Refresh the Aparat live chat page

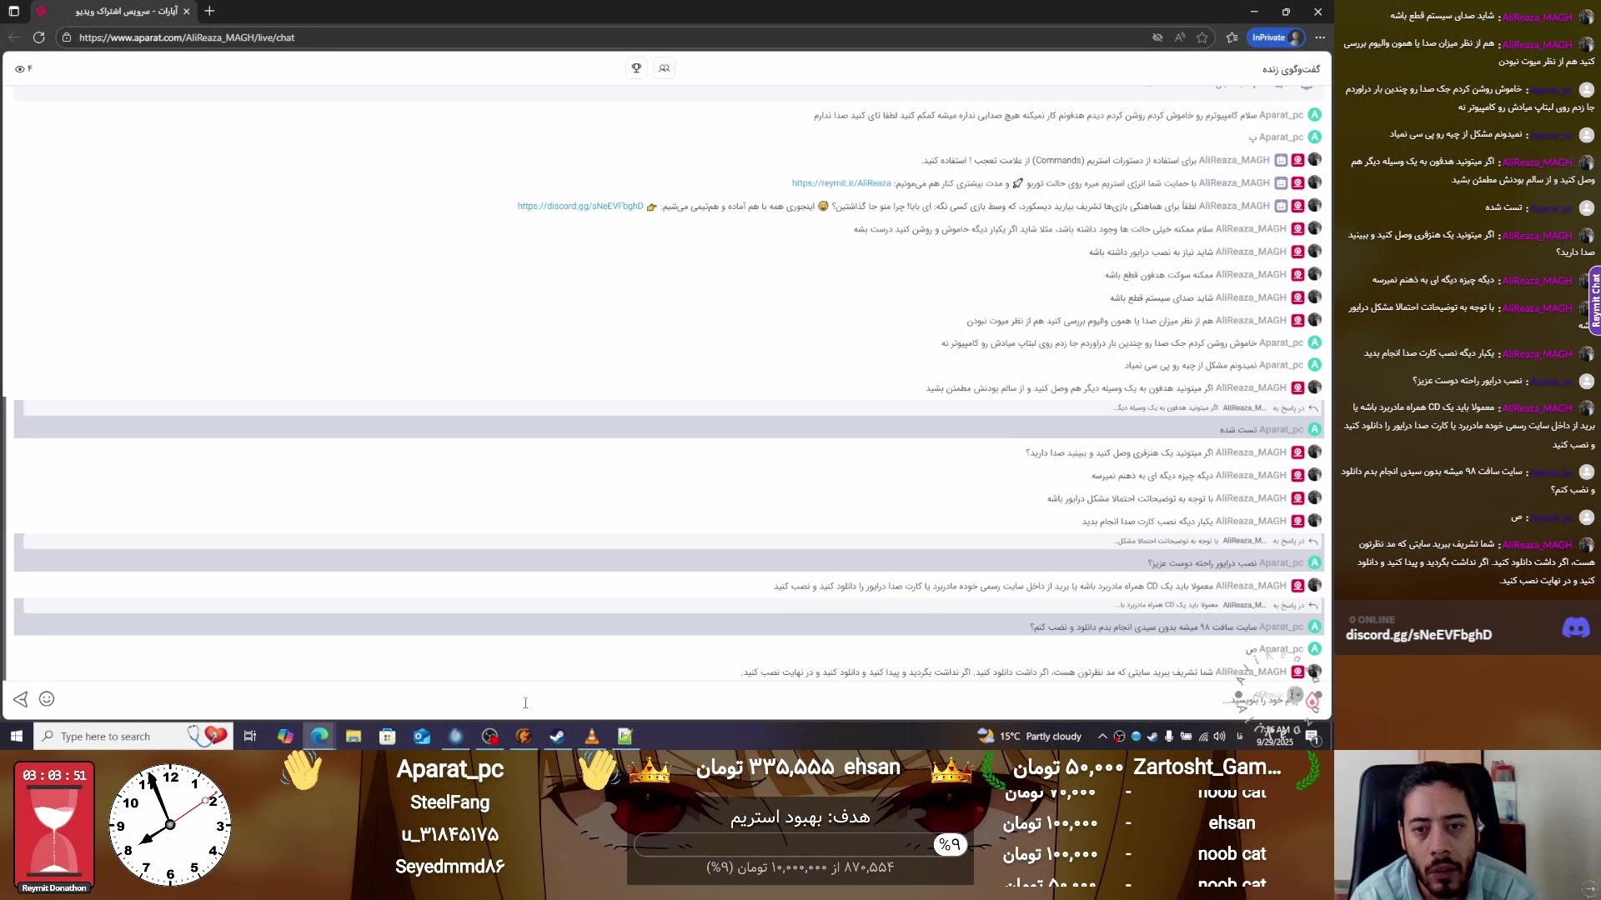point(38,37)
